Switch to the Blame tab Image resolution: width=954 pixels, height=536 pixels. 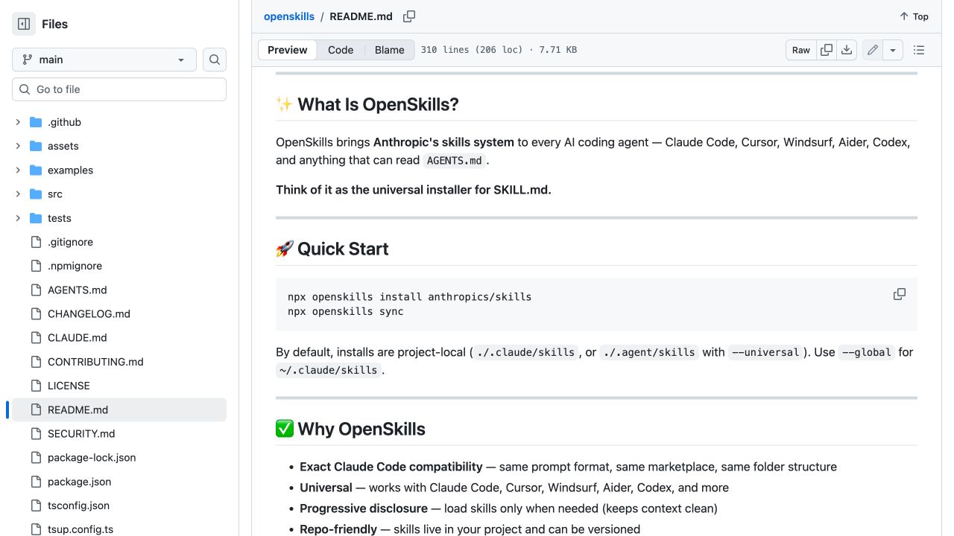(x=389, y=50)
